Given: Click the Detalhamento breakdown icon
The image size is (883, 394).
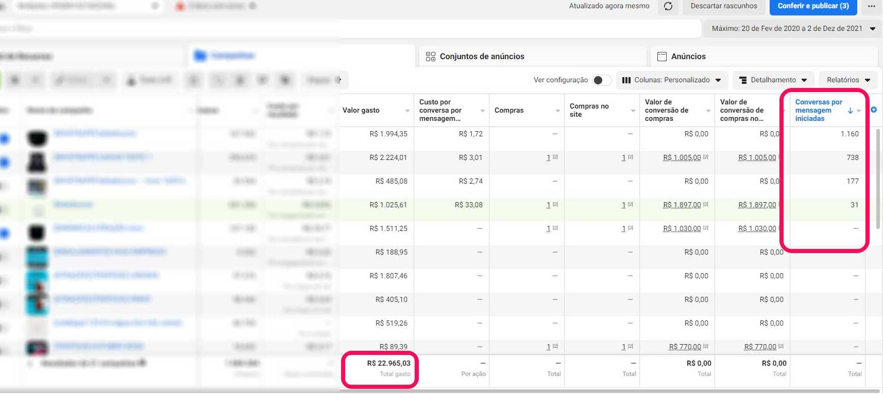Looking at the screenshot, I should (743, 80).
